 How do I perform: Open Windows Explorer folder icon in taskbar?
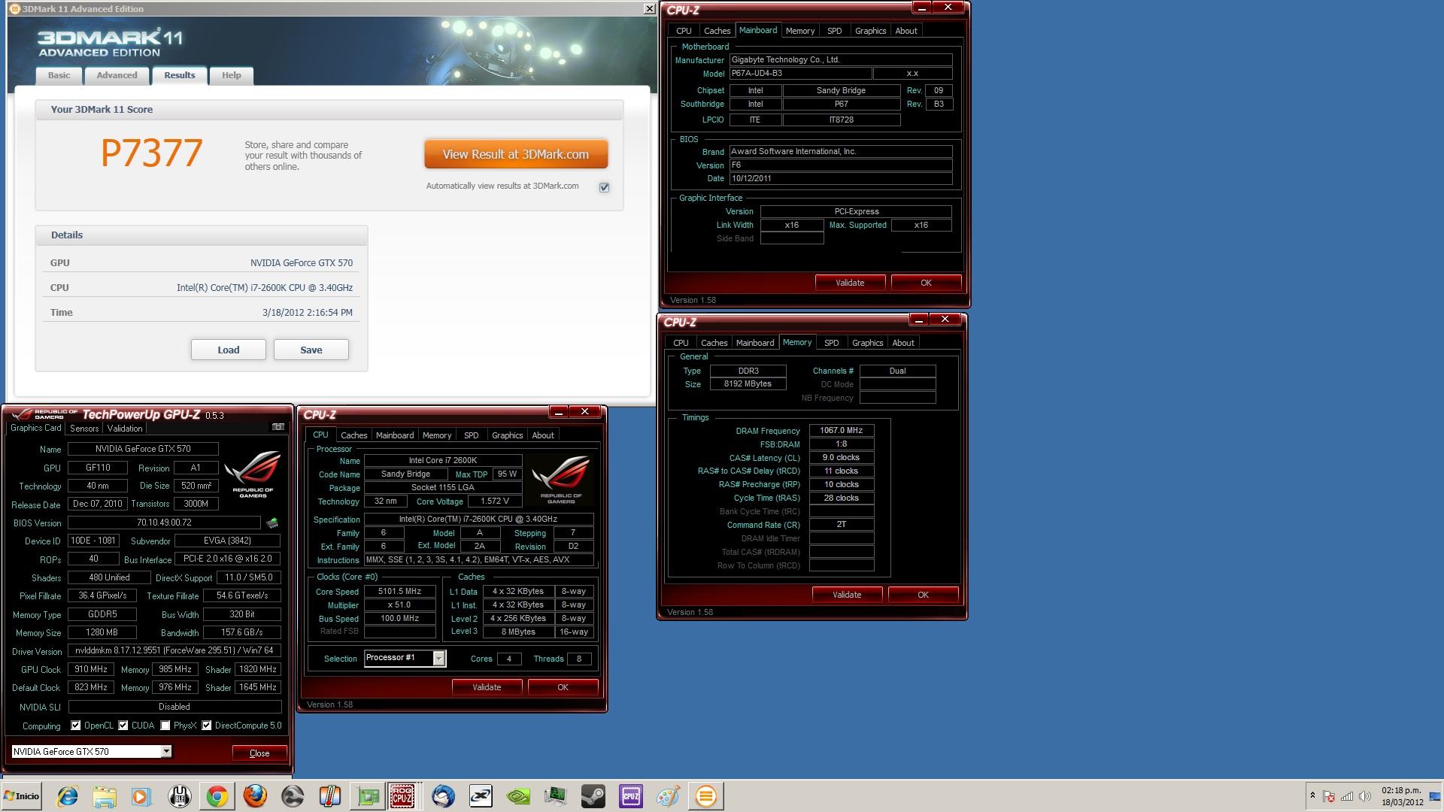(x=105, y=796)
